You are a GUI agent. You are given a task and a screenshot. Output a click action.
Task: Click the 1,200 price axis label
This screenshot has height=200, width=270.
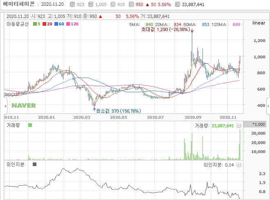point(259,41)
